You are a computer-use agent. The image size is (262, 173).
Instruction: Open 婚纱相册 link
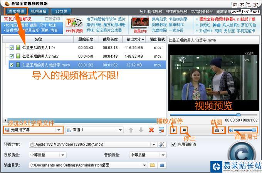click(94, 25)
